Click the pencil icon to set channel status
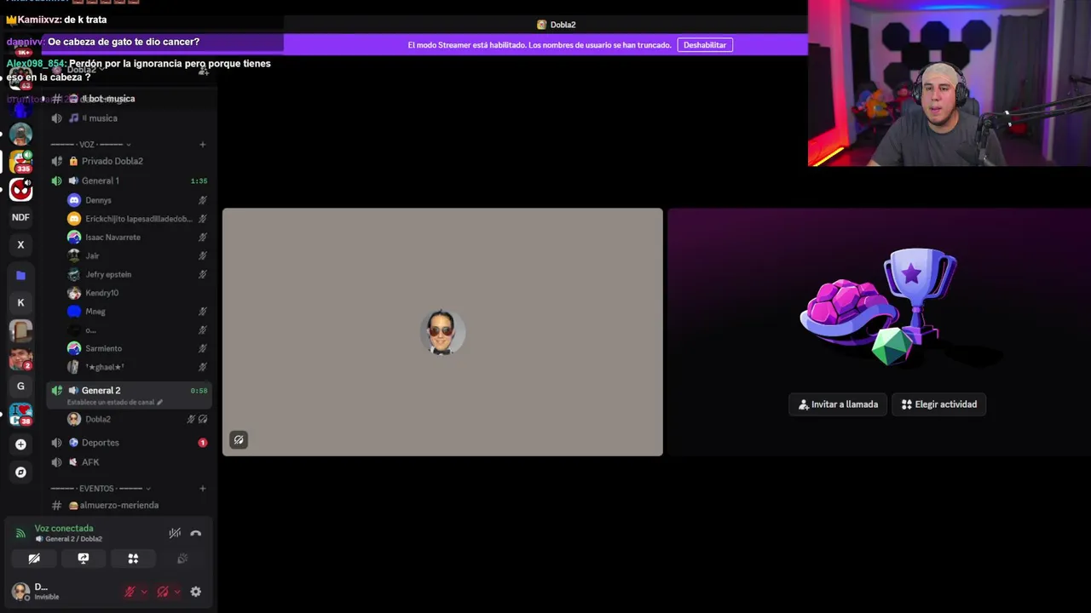Image resolution: width=1091 pixels, height=613 pixels. coord(159,403)
